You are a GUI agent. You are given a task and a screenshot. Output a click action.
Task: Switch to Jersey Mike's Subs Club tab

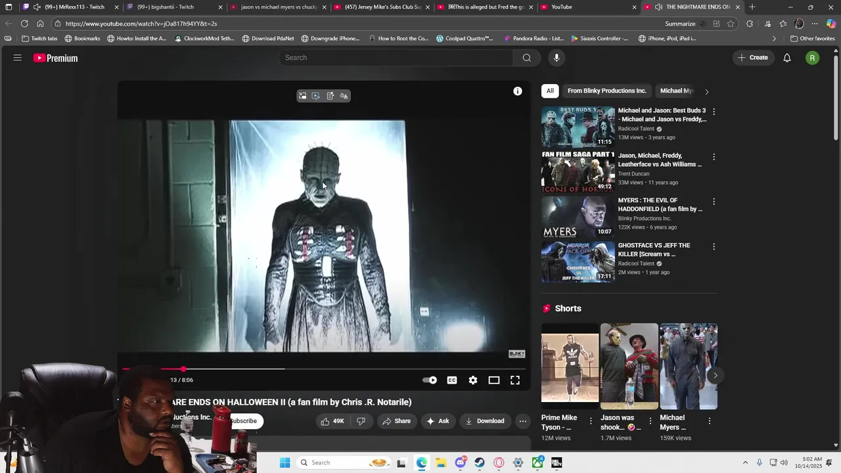[x=381, y=7]
